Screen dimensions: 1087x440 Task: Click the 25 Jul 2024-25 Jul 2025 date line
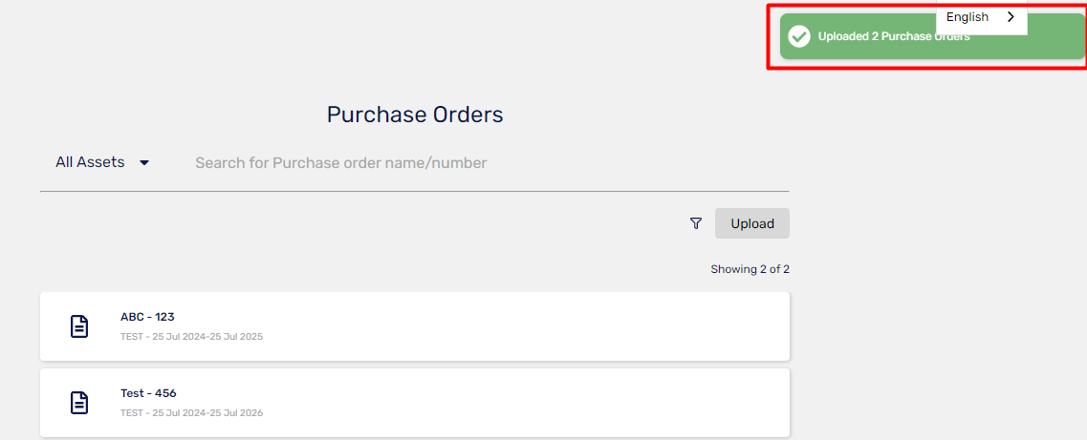pyautogui.click(x=207, y=337)
